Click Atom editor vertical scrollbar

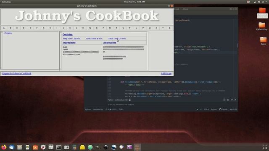point(237,45)
